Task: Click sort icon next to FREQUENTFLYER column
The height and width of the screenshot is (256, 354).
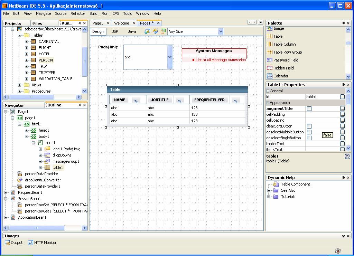Action: [x=235, y=101]
